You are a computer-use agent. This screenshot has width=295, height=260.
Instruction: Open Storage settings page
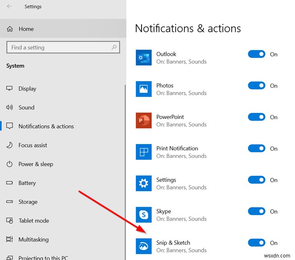(62, 202)
